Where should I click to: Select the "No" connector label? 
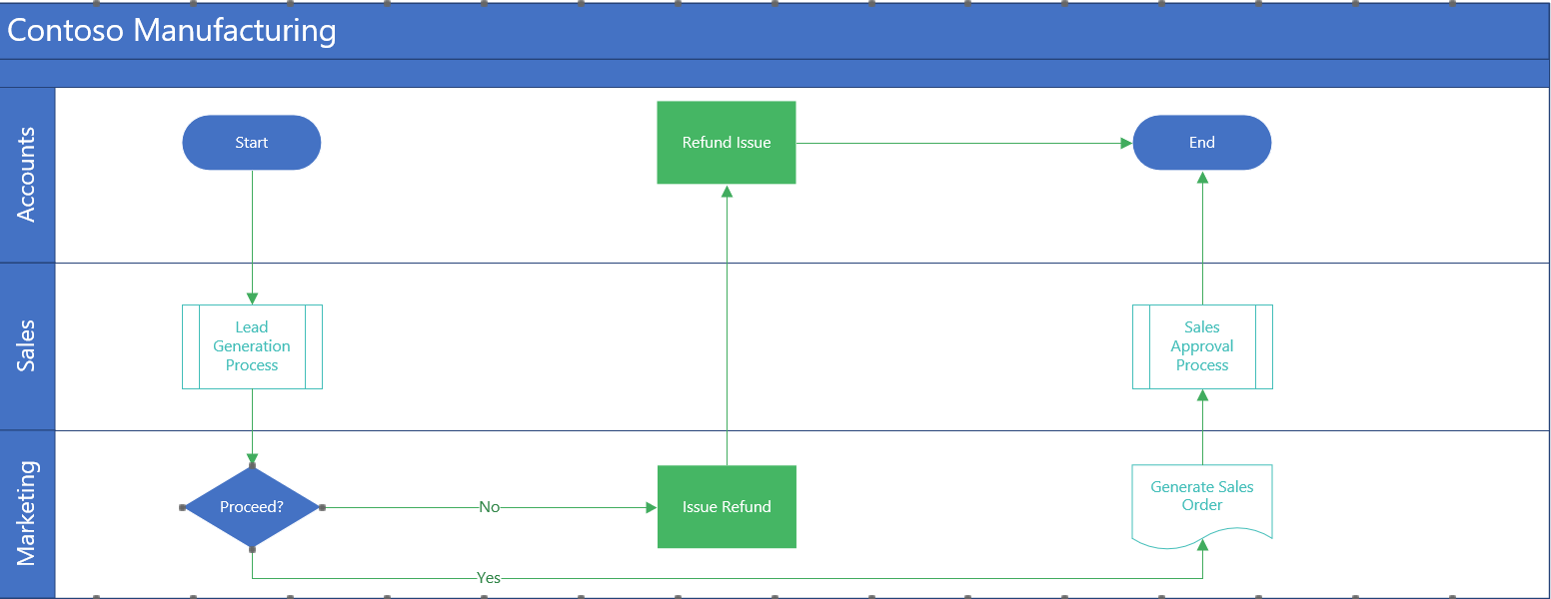[x=490, y=507]
